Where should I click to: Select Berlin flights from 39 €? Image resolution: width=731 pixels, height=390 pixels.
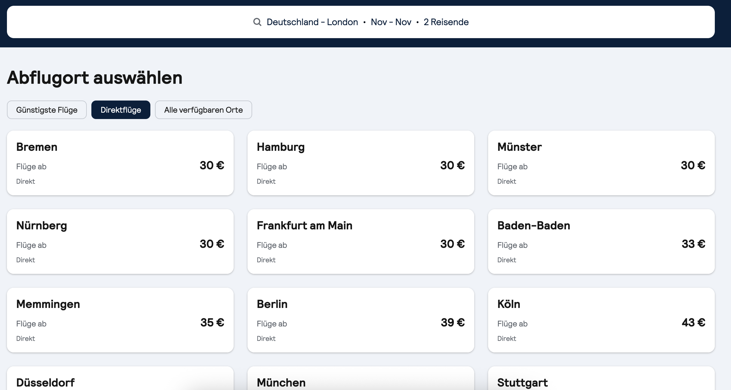pyautogui.click(x=361, y=320)
